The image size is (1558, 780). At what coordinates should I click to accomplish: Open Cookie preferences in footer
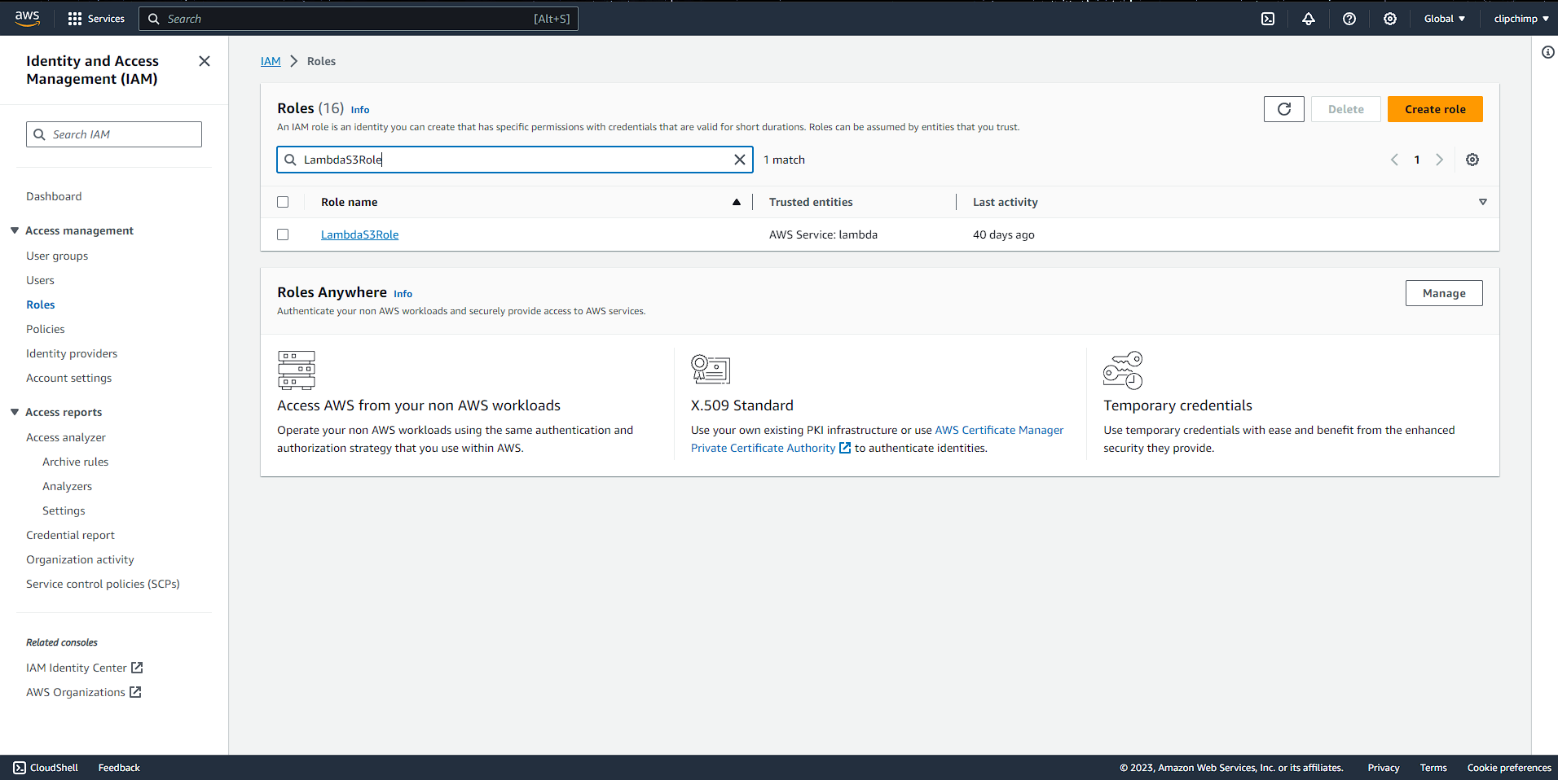[x=1509, y=768]
